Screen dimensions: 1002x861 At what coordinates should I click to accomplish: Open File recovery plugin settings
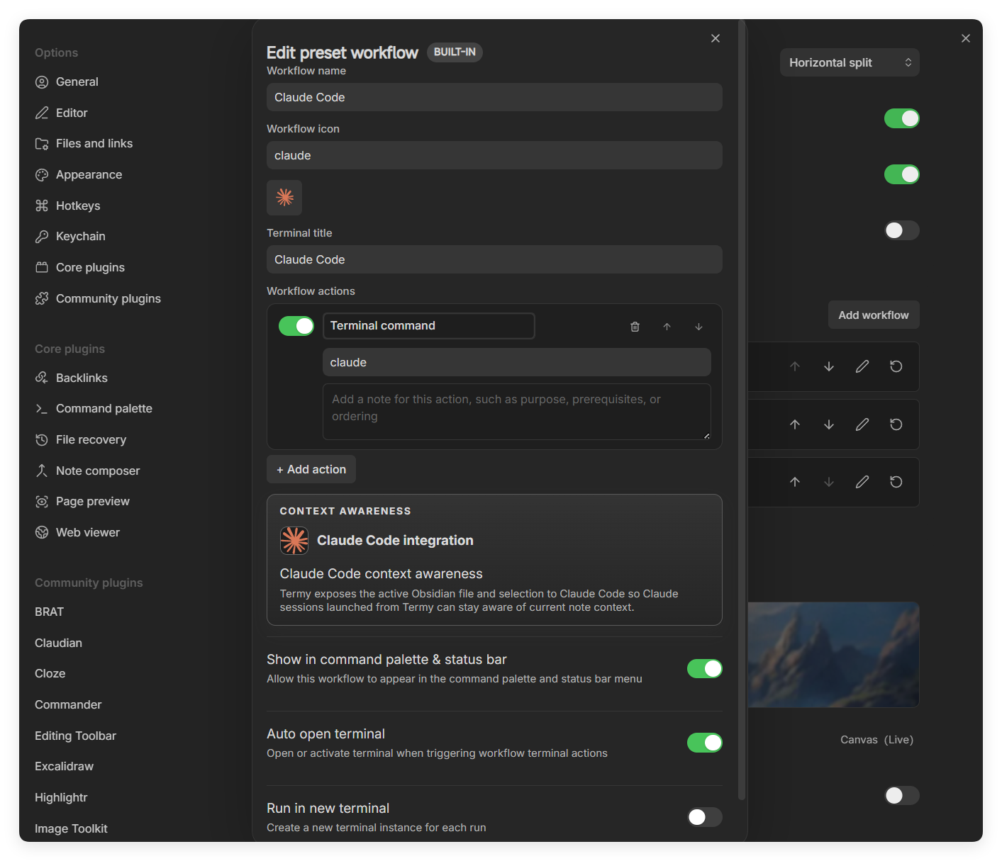(x=80, y=440)
